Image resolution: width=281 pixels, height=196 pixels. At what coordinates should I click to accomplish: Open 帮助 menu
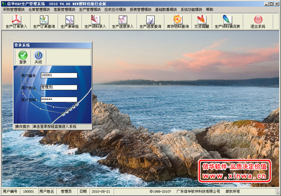tap(209, 10)
